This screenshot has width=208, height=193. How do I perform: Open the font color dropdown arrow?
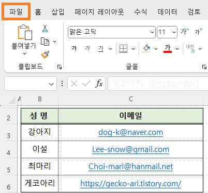pos(177,49)
